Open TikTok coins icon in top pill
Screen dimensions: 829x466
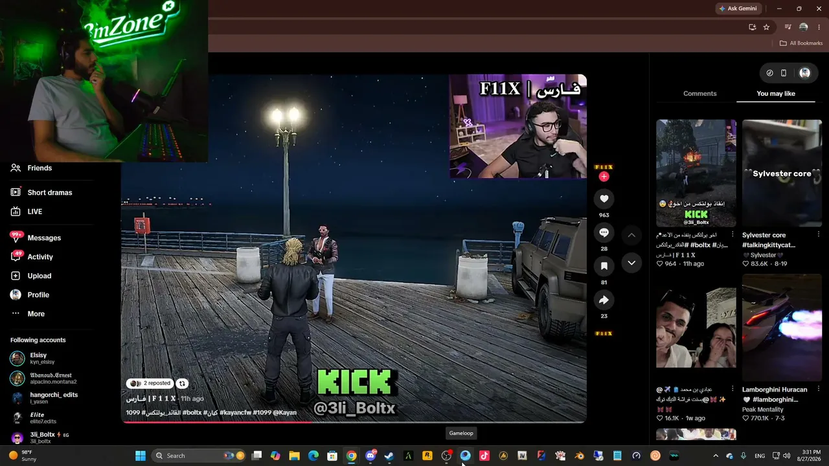pos(769,73)
